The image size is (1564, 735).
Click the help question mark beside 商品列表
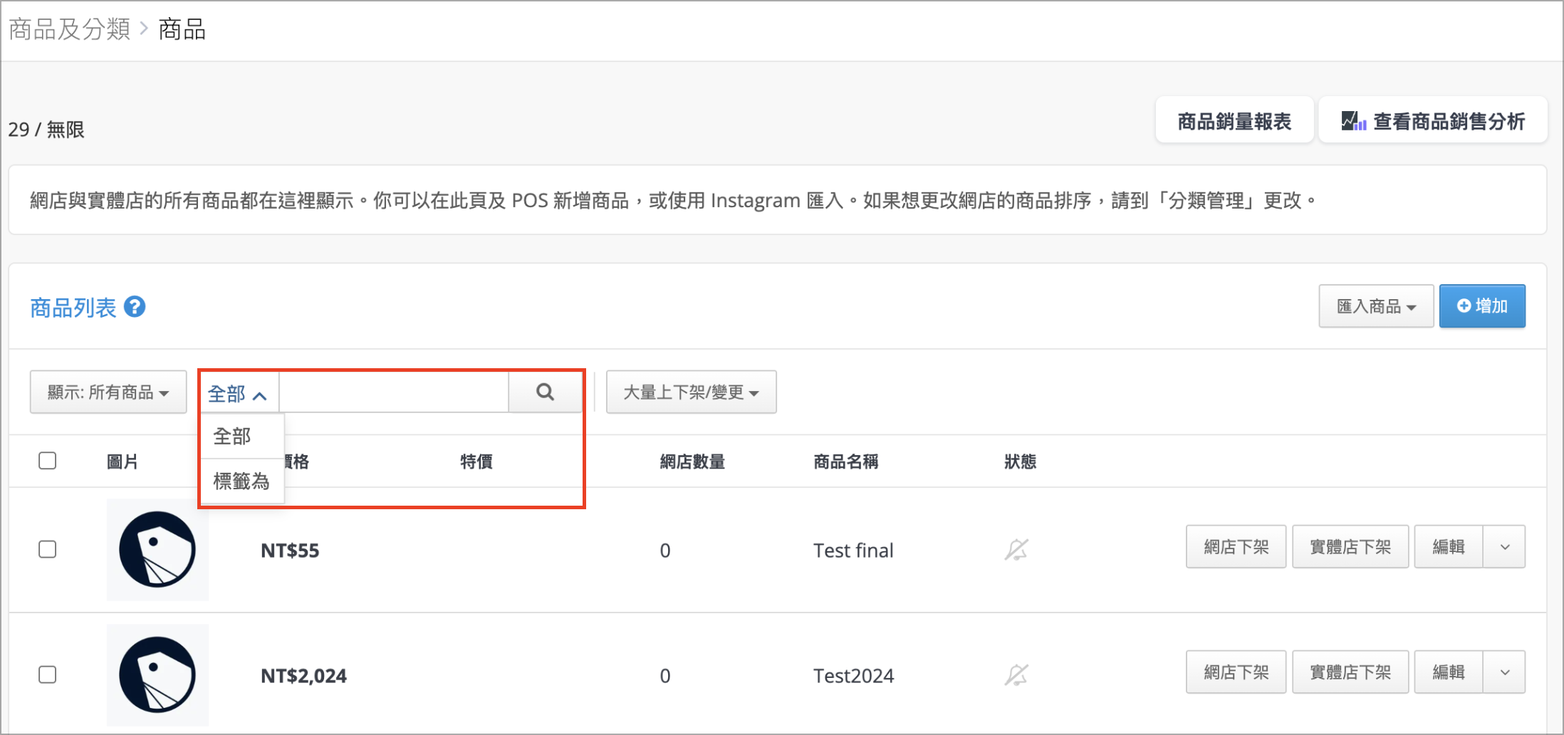pyautogui.click(x=135, y=307)
